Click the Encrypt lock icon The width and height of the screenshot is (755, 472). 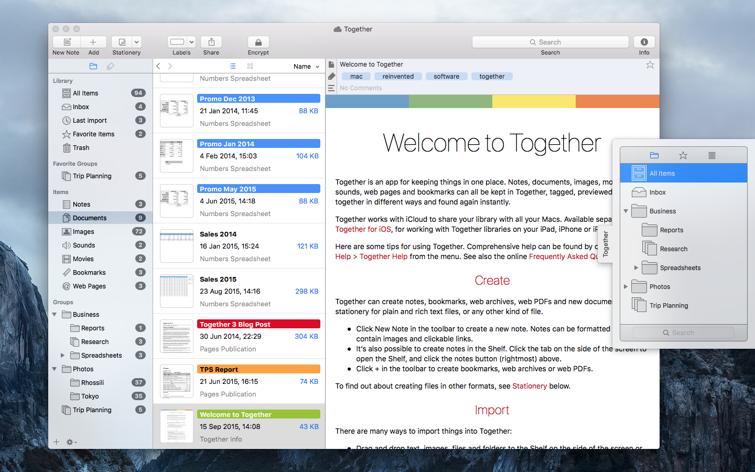258,42
